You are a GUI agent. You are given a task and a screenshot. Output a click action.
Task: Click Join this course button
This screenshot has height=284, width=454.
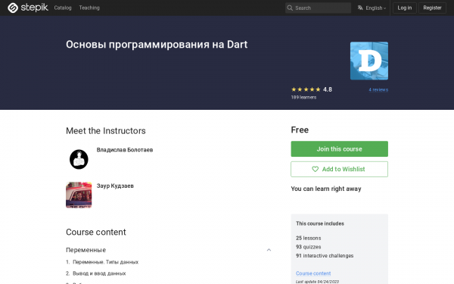click(x=339, y=149)
